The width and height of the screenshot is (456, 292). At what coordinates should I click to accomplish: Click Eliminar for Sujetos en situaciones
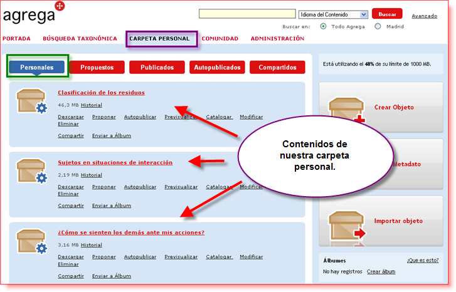68,194
